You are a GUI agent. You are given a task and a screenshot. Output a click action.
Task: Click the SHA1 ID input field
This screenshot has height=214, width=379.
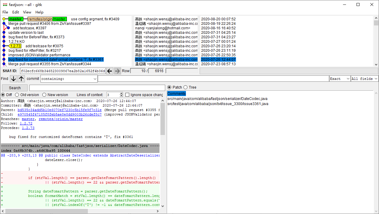[63, 71]
